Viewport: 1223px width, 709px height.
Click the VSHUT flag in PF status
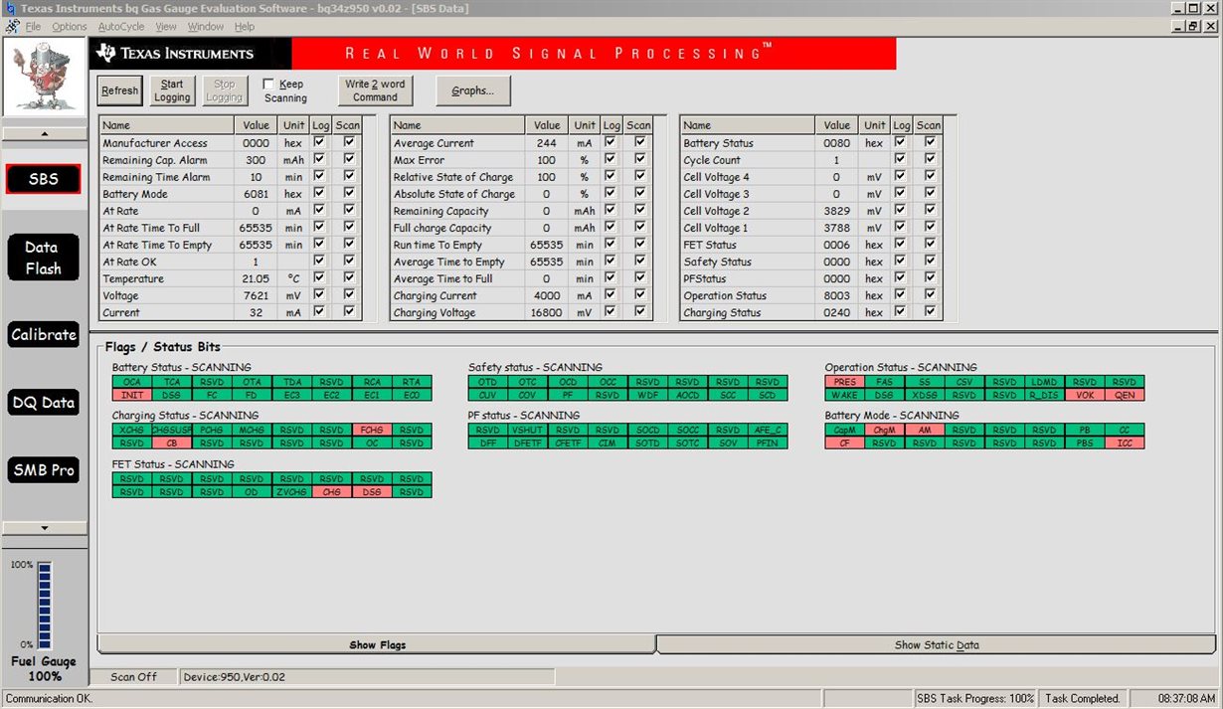(x=528, y=431)
